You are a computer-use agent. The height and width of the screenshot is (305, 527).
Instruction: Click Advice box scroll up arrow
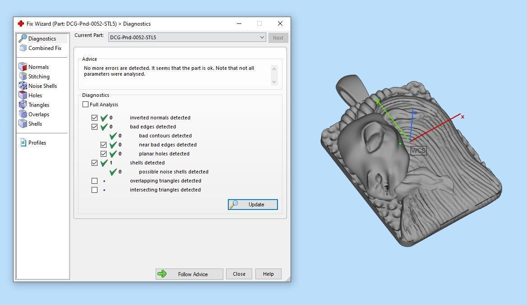(x=274, y=69)
